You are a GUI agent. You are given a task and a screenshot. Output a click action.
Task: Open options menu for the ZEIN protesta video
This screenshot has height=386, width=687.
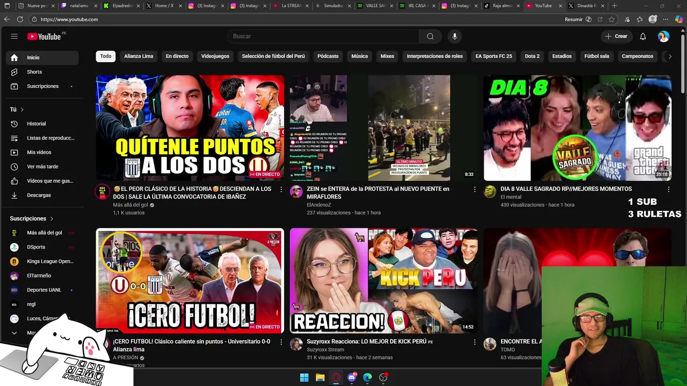pyautogui.click(x=474, y=189)
